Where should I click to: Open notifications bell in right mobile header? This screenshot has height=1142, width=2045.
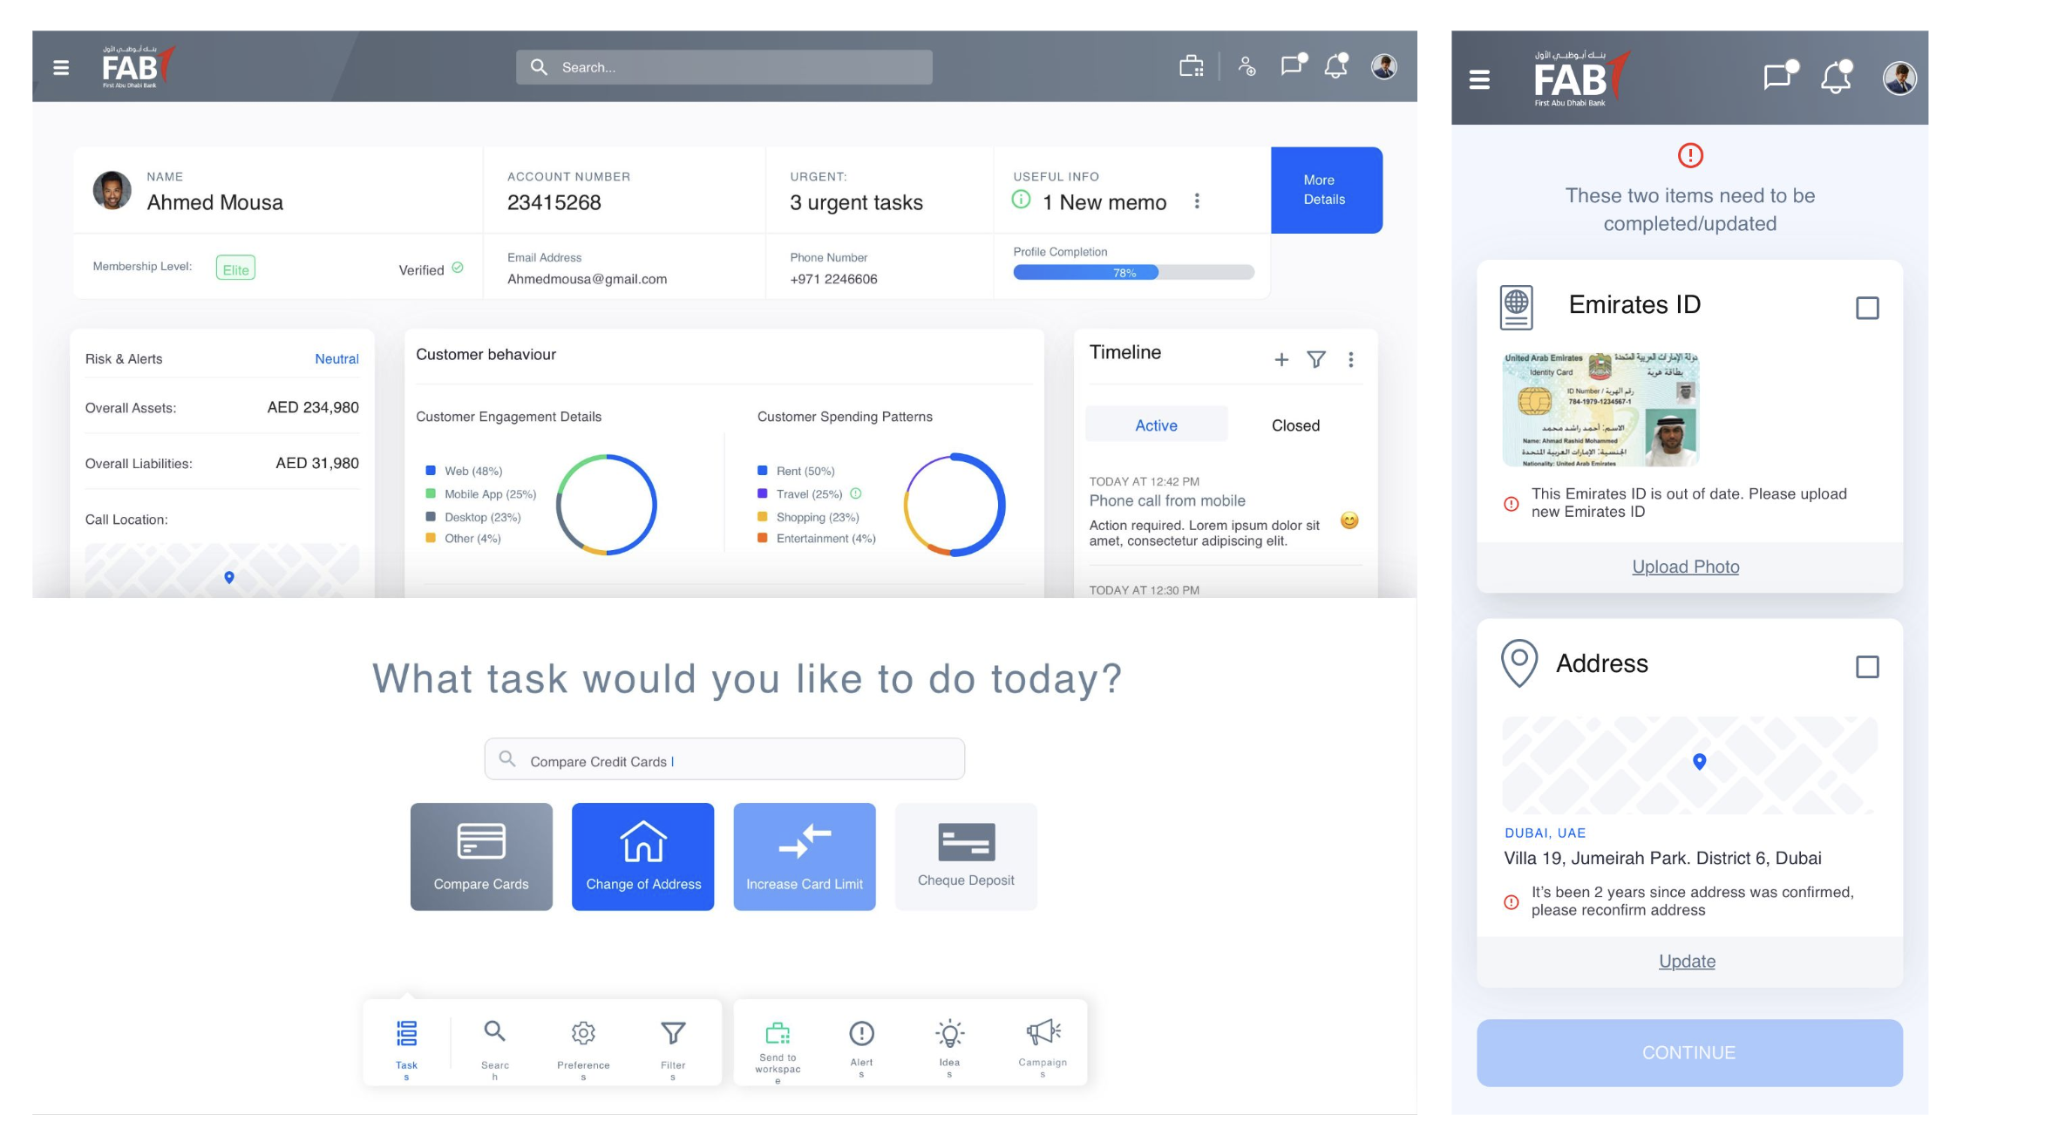[1836, 78]
